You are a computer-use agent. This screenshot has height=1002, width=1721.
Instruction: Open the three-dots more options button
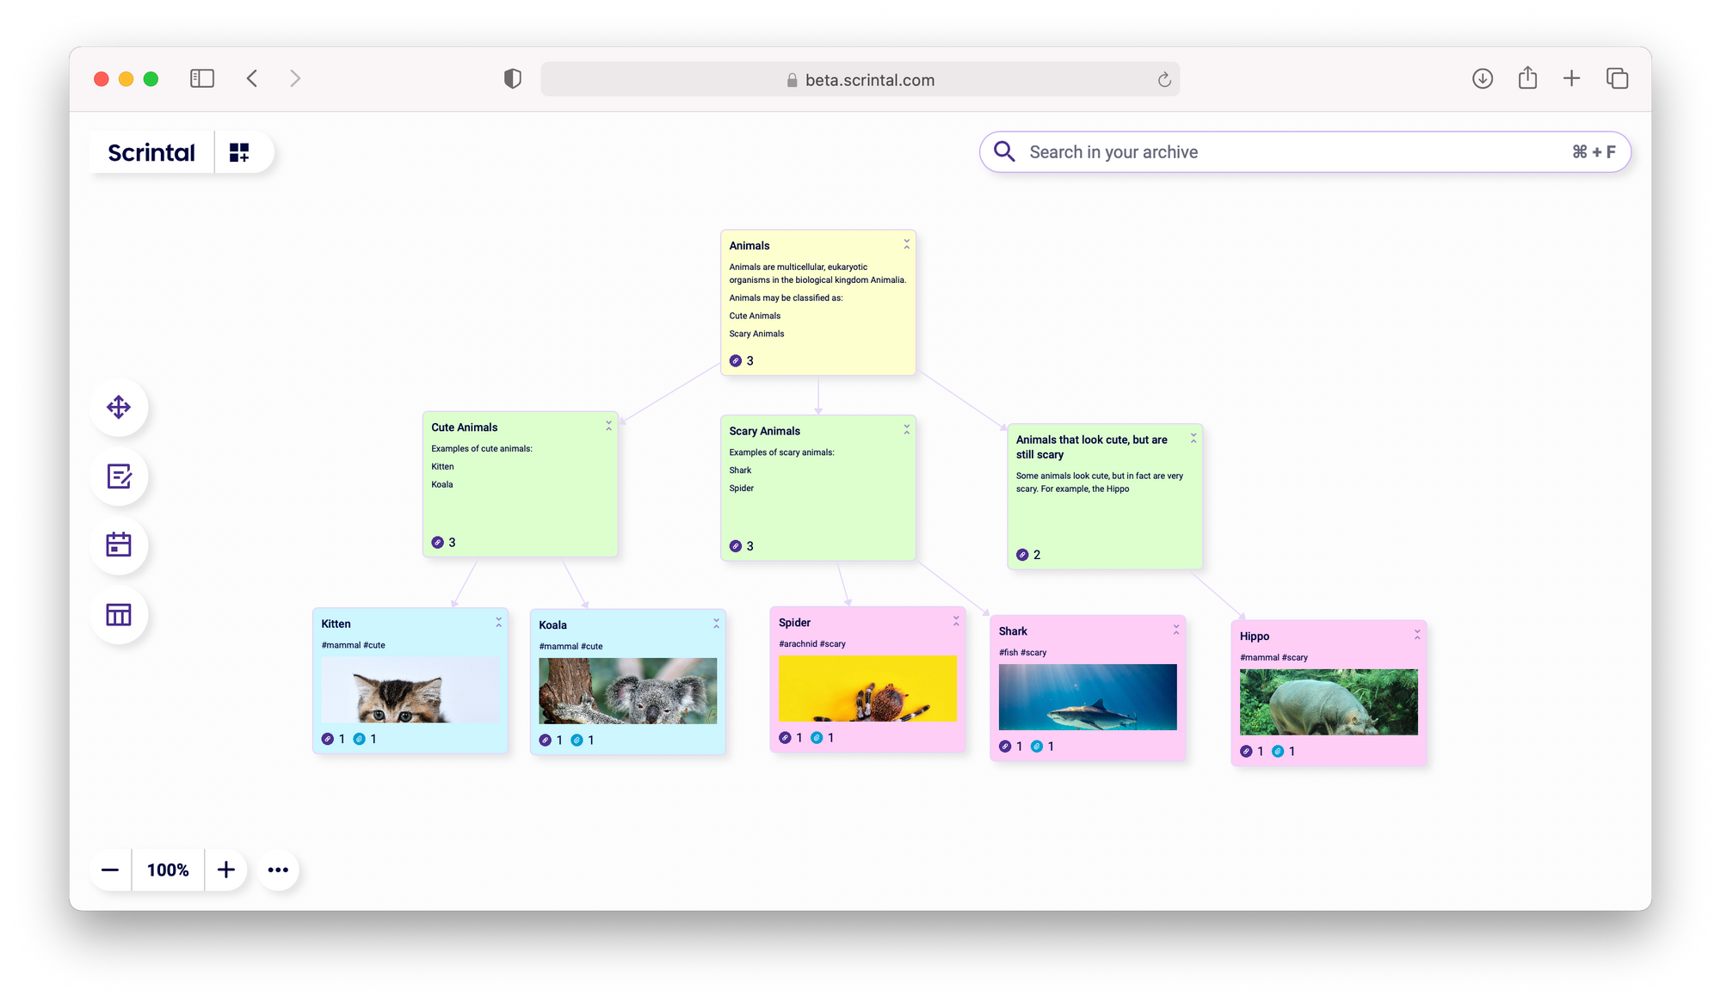(278, 870)
